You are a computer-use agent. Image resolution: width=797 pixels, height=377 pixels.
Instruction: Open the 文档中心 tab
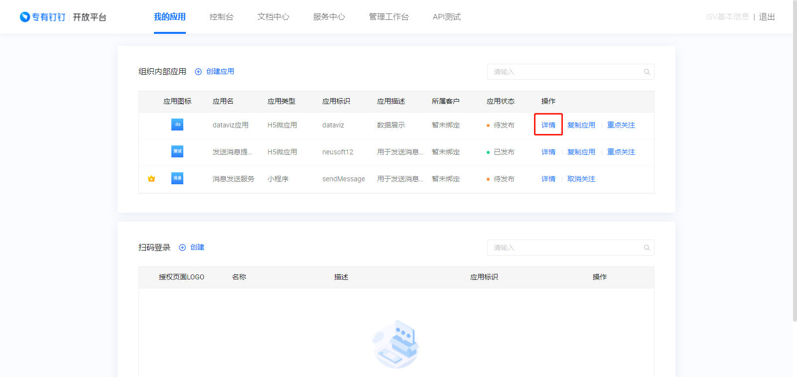click(x=273, y=17)
